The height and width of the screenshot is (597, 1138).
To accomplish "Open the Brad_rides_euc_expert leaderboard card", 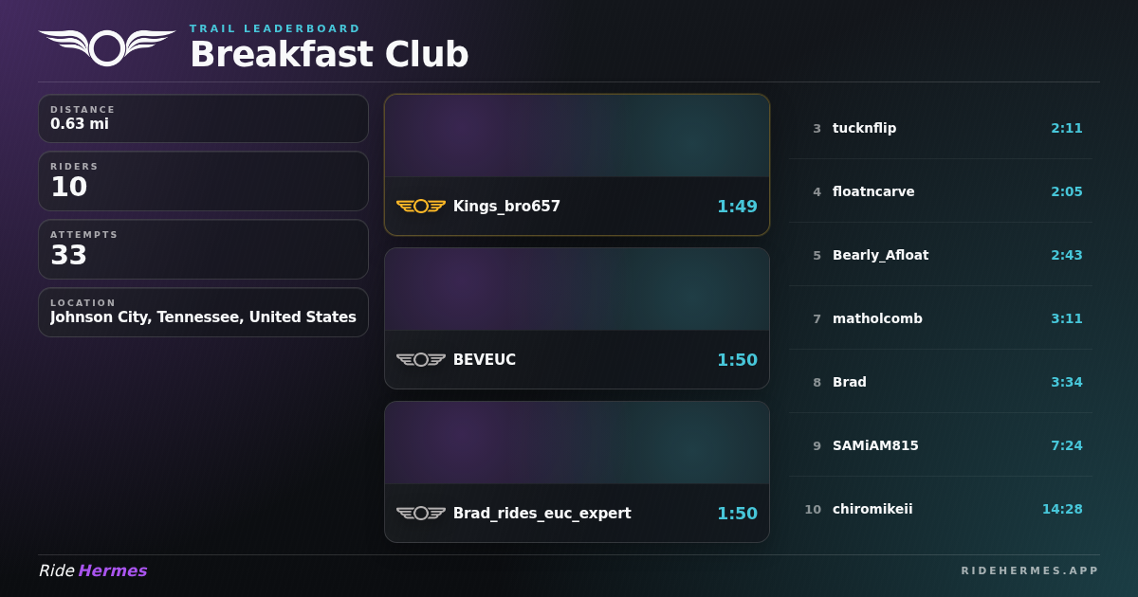I will point(577,471).
